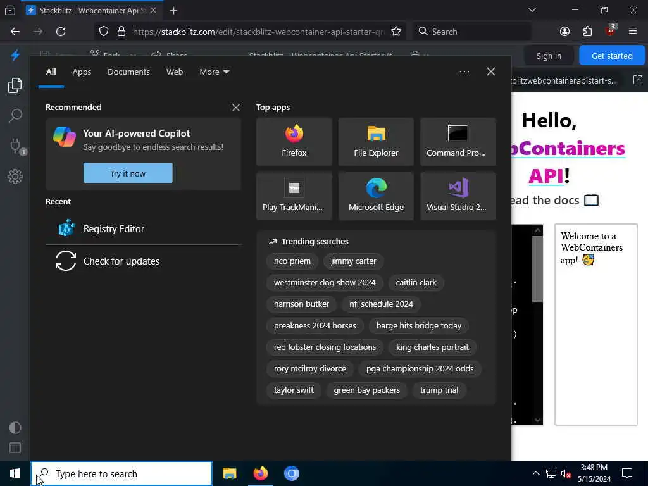Select caitlin clark trending chip
Screen dimensions: 648x486
416,283
